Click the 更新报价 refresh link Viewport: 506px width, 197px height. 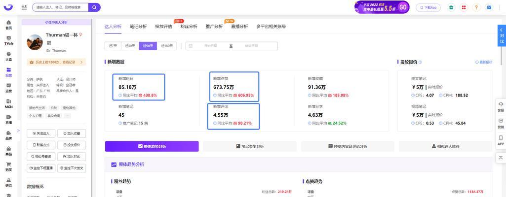pos(484,62)
